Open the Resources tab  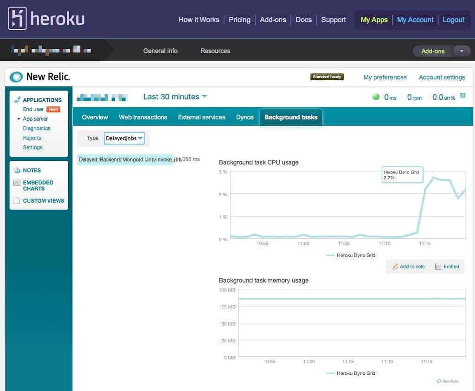[x=215, y=51]
